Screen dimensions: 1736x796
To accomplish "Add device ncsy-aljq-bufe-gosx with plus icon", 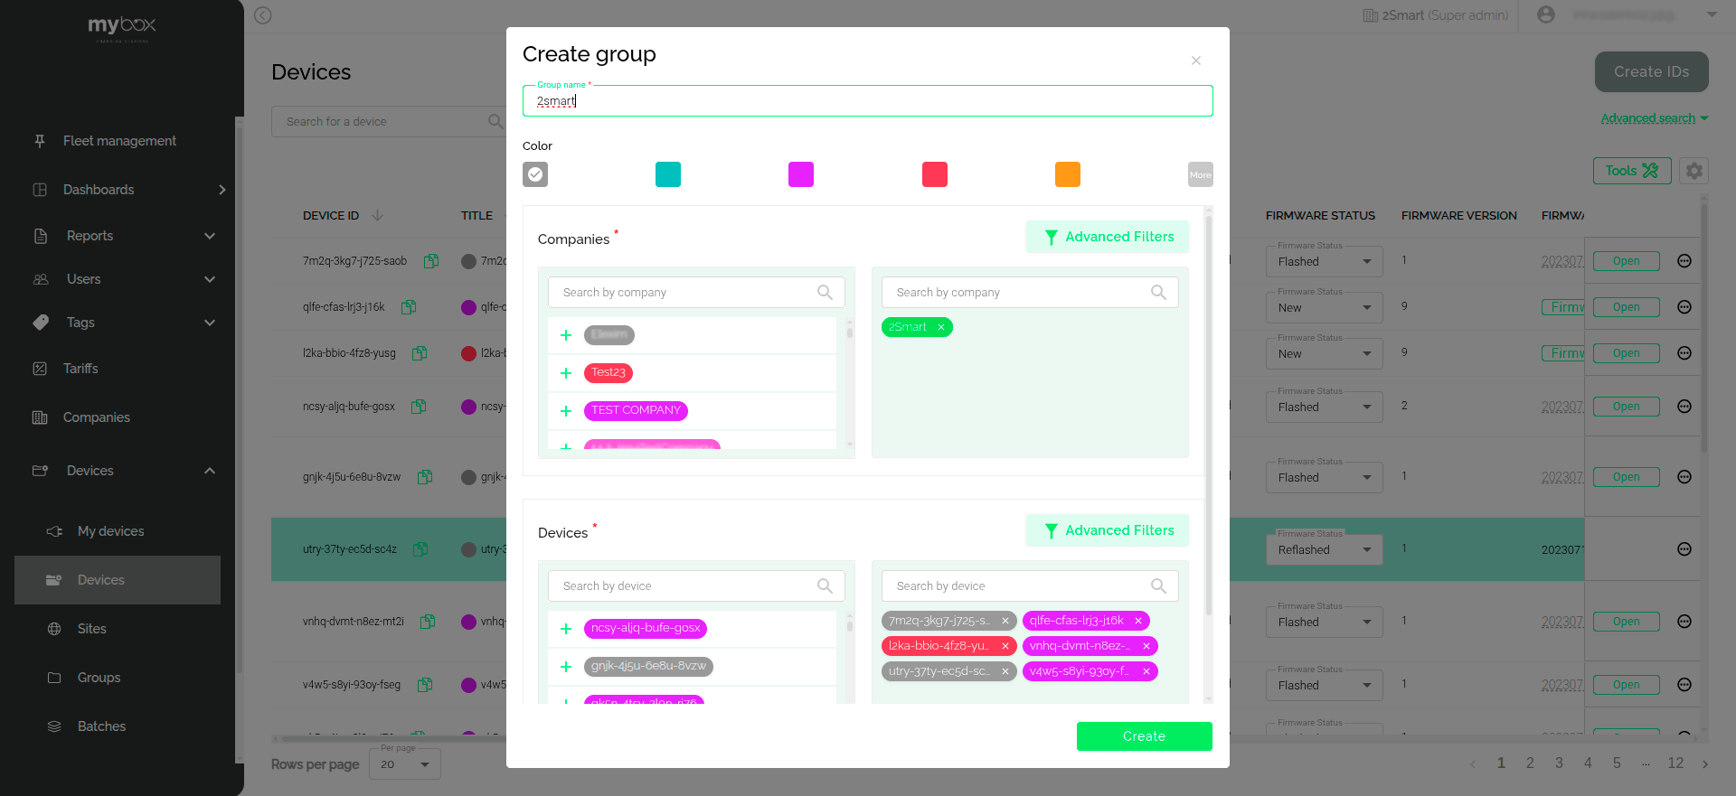I will (566, 629).
